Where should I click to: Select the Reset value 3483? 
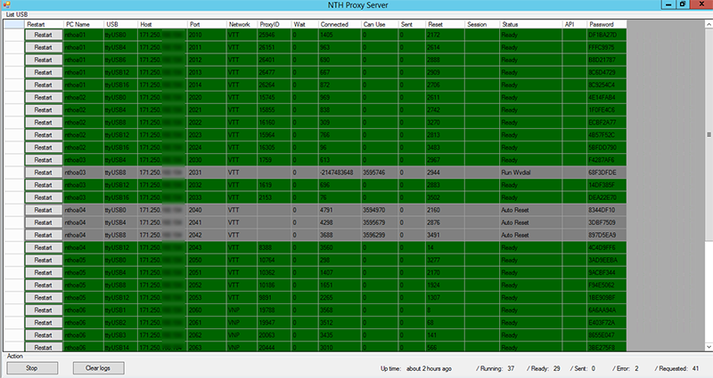coord(445,148)
